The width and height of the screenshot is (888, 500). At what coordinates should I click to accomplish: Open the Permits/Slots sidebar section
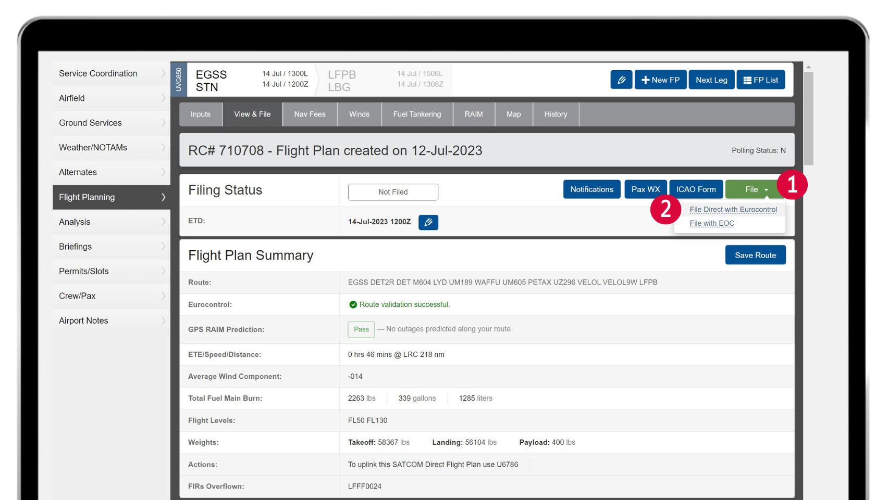tap(111, 272)
